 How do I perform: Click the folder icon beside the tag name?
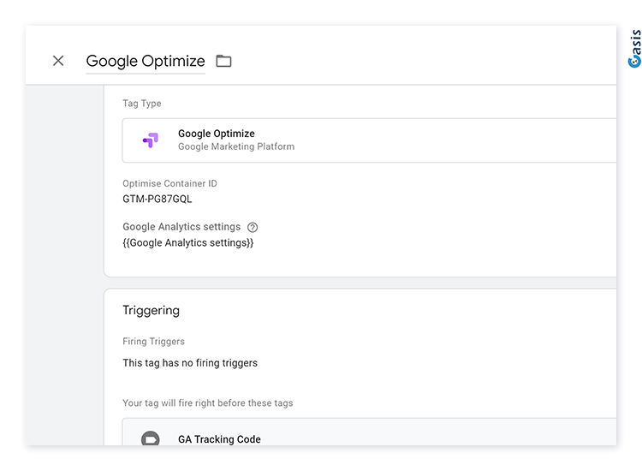223,61
